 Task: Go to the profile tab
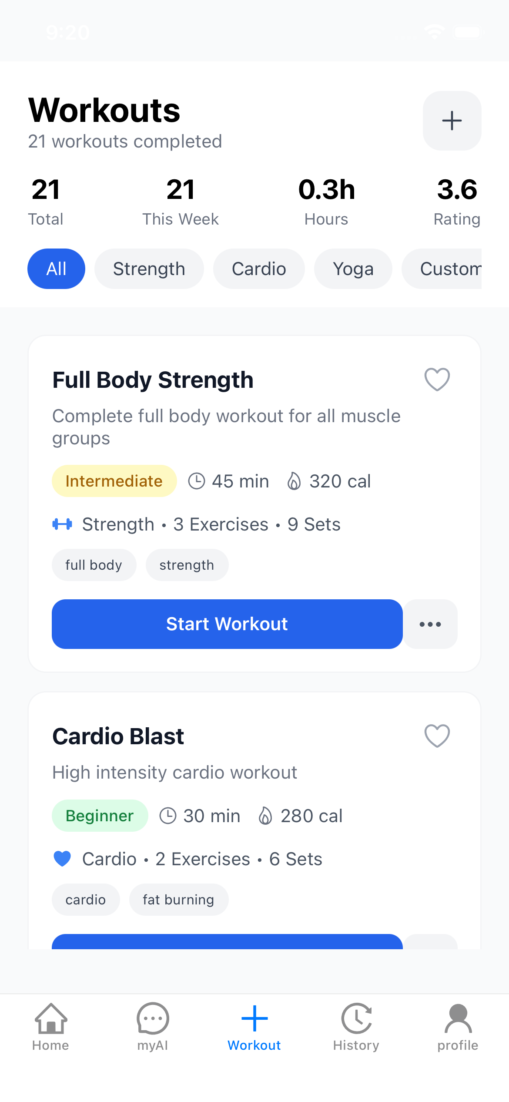(x=458, y=1027)
